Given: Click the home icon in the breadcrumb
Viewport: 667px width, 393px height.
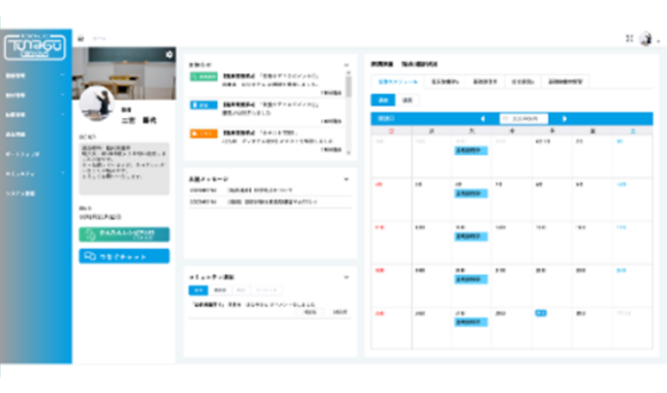Looking at the screenshot, I should click(81, 38).
